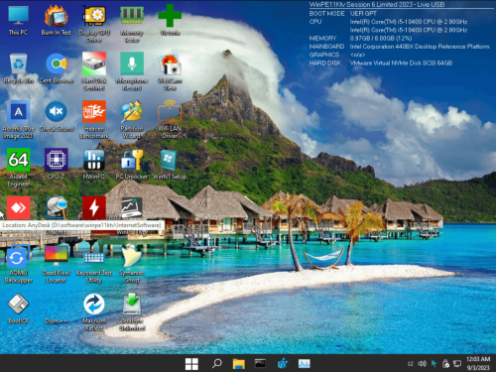Open the performance graph taskbar icon

click(305, 364)
